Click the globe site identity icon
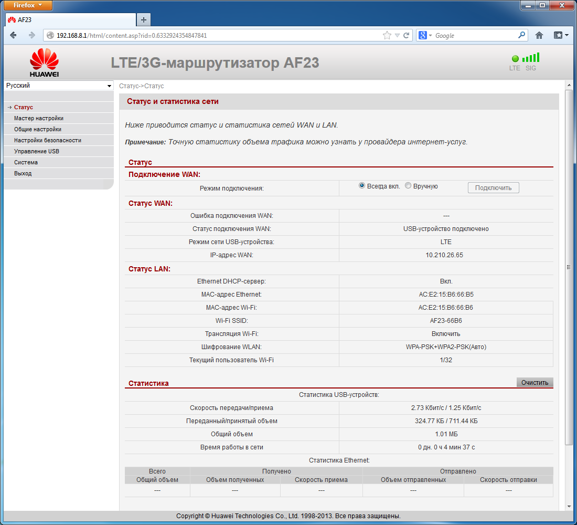 point(50,35)
